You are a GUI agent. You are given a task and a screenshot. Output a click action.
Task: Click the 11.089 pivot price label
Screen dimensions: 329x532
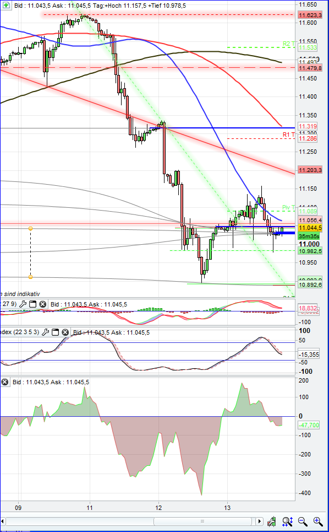click(x=308, y=211)
